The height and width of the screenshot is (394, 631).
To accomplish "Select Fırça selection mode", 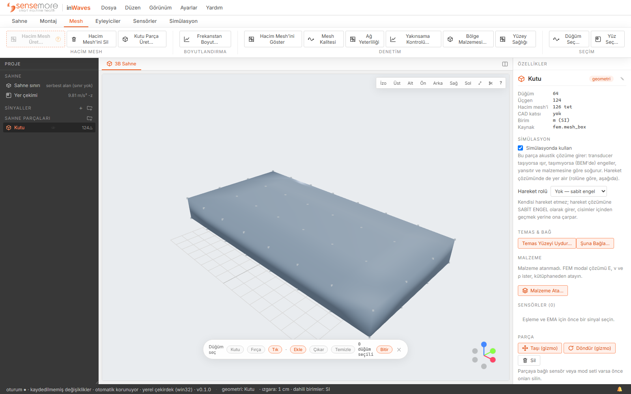I will (256, 349).
